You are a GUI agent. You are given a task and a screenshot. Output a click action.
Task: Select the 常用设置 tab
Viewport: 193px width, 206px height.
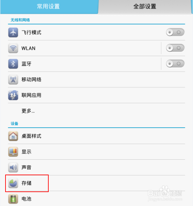tap(49, 6)
